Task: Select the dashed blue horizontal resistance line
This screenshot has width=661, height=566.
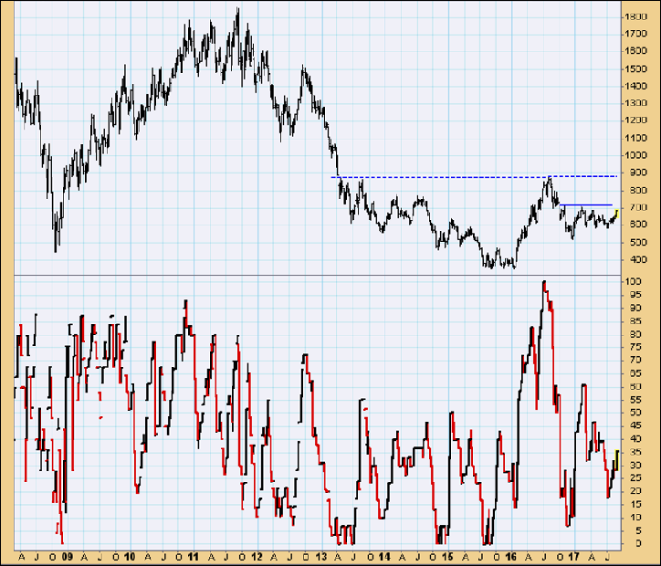Action: [x=456, y=176]
